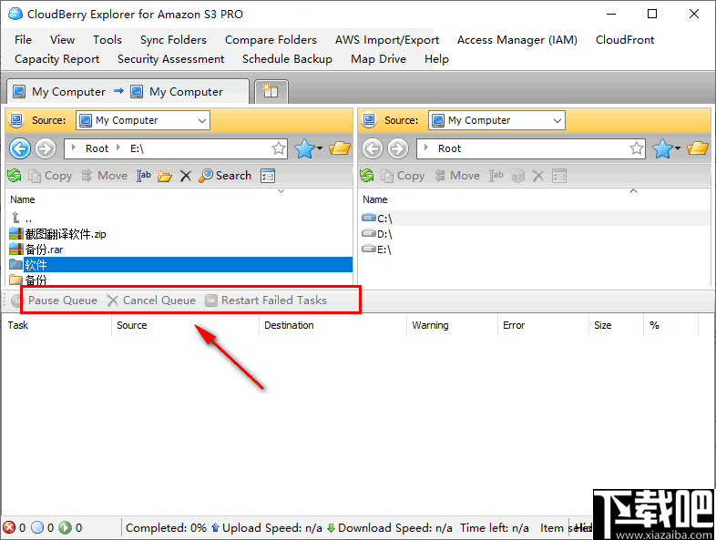Image resolution: width=716 pixels, height=540 pixels.
Task: Open the Sync Folders menu
Action: [x=173, y=40]
